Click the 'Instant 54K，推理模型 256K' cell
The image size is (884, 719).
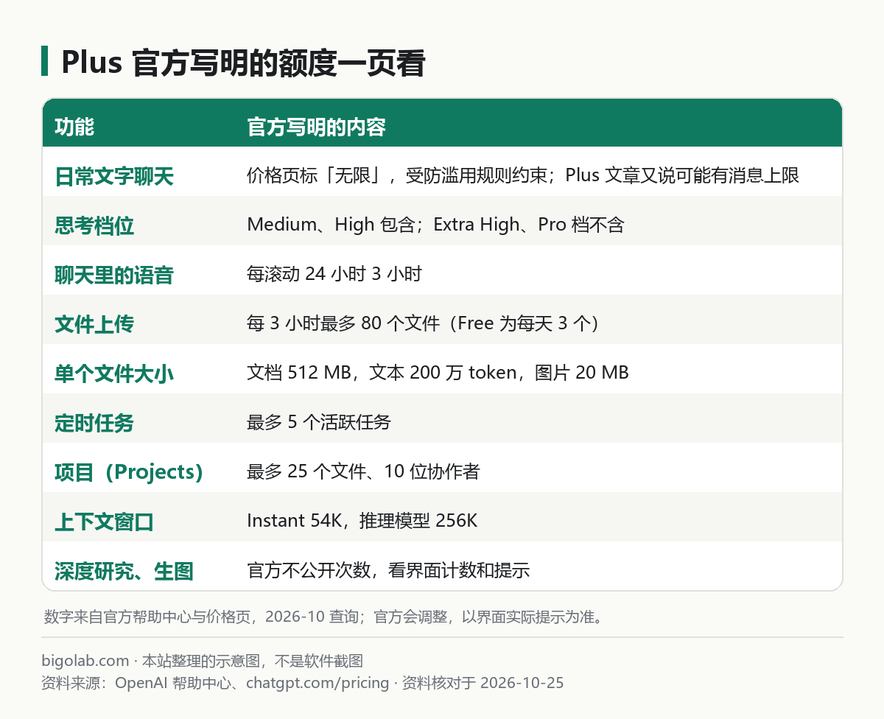click(362, 521)
